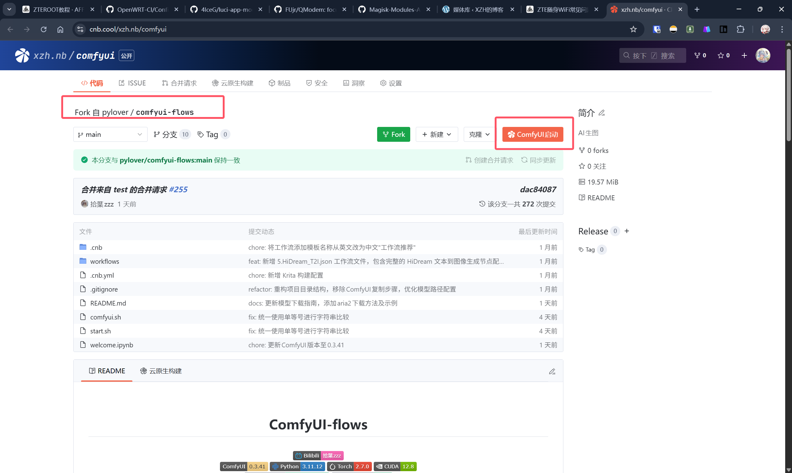Open Chrome's three-dot menu
The width and height of the screenshot is (792, 473).
point(782,29)
